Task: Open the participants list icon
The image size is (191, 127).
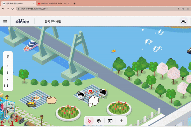Action: coord(183,21)
